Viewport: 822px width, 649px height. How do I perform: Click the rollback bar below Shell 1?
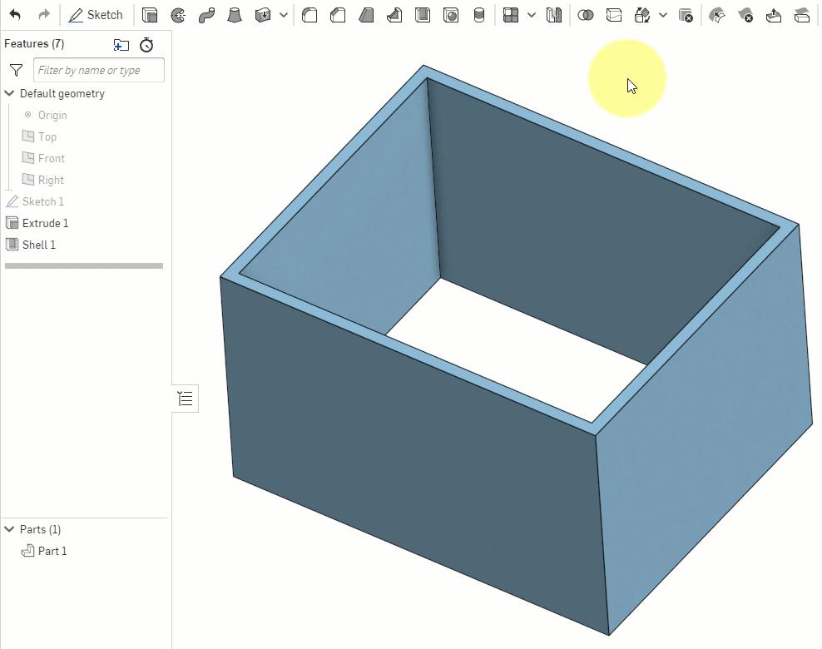click(83, 266)
